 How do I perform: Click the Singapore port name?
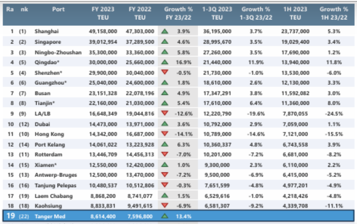[x=48, y=42]
